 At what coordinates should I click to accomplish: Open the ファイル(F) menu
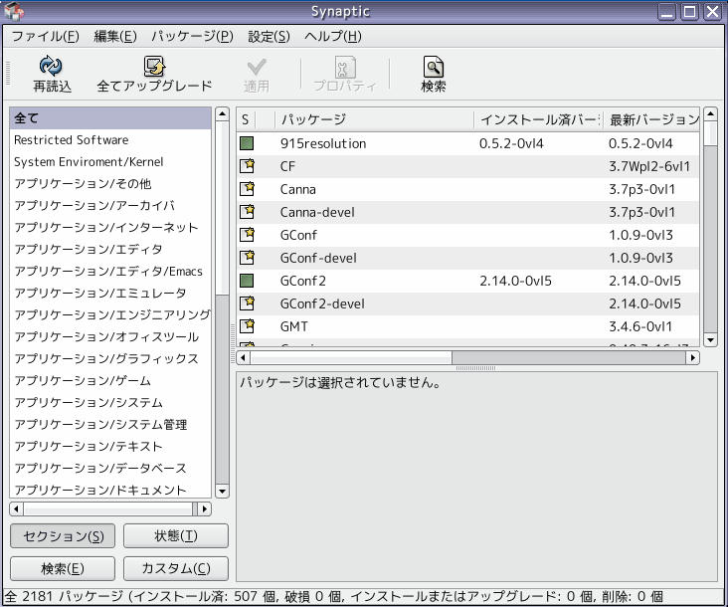click(x=45, y=36)
